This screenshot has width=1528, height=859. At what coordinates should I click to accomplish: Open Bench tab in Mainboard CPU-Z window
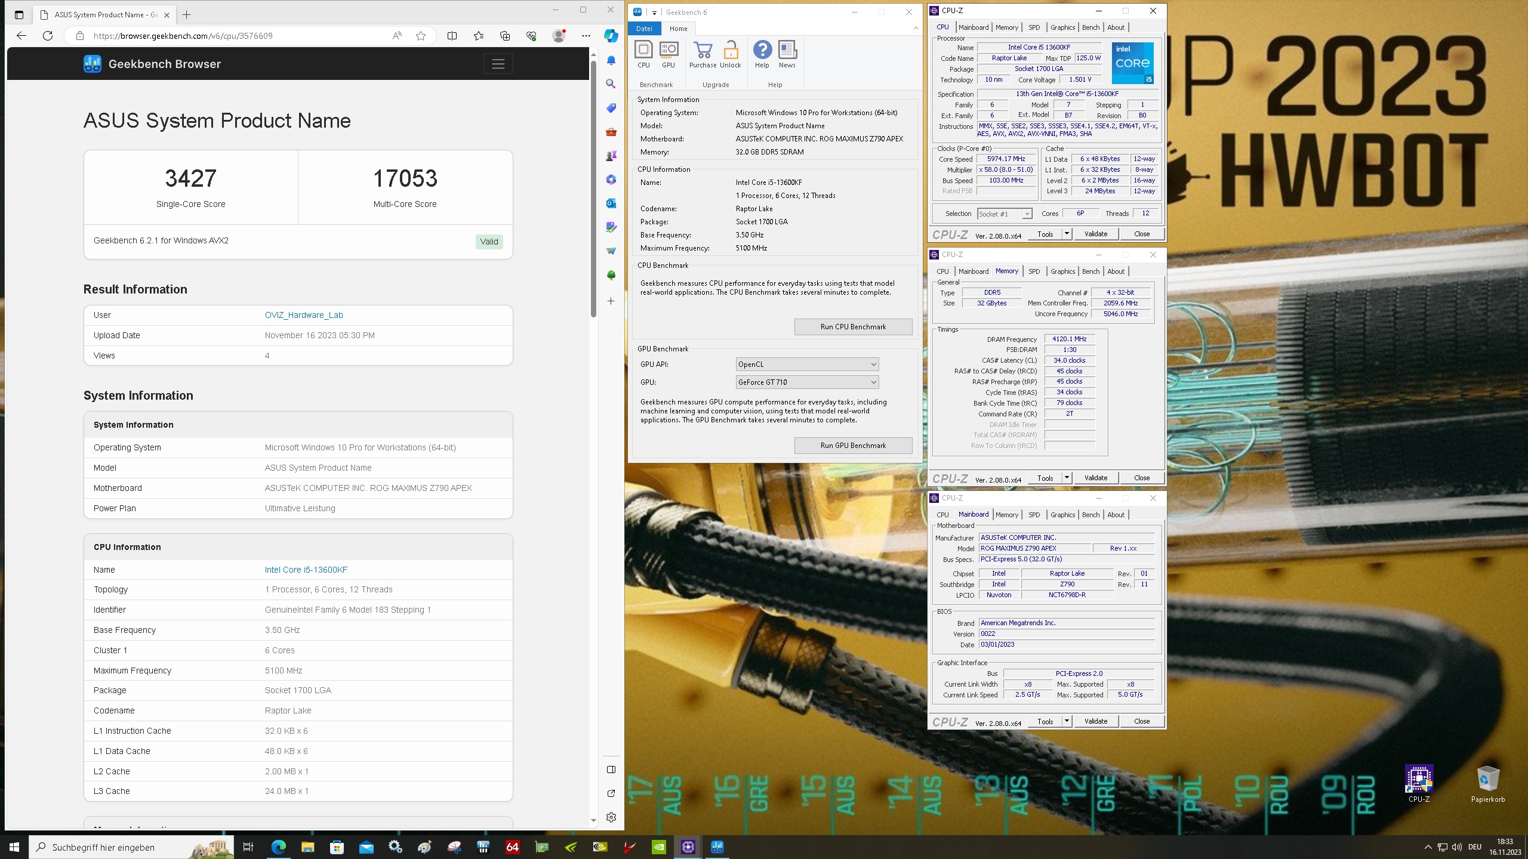click(1090, 515)
